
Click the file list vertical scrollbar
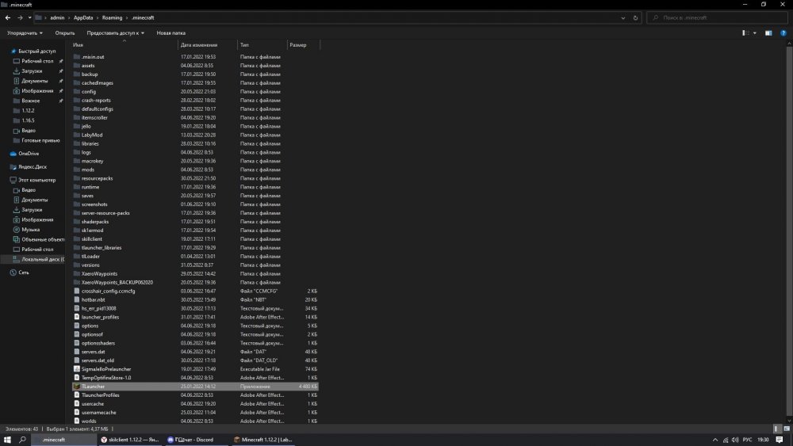click(789, 232)
